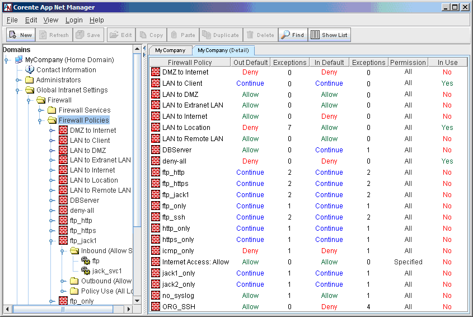Select LAN to Remote LAN in tree

coord(100,190)
